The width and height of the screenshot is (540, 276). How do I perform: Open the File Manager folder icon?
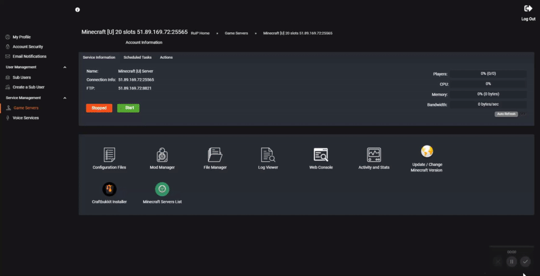[x=215, y=155]
